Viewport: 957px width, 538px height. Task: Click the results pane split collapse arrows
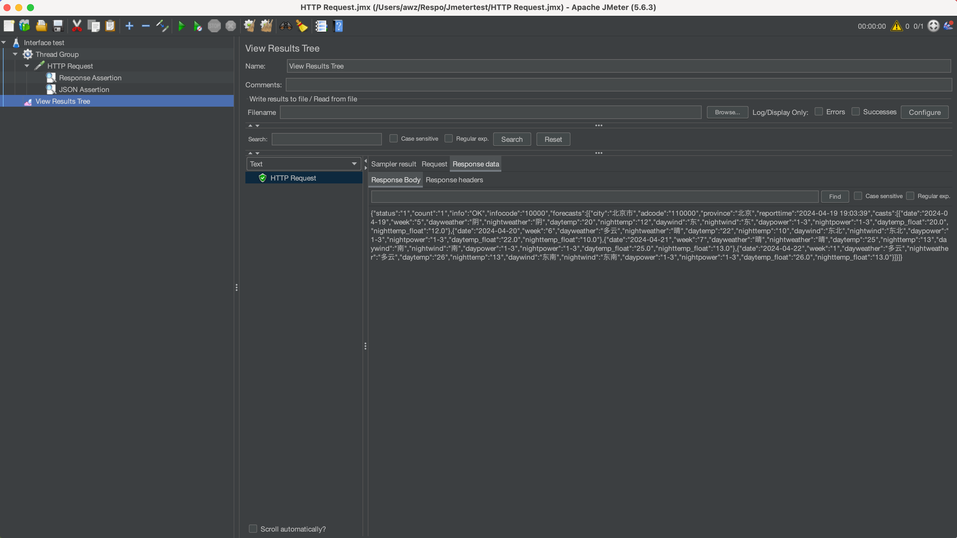(365, 164)
